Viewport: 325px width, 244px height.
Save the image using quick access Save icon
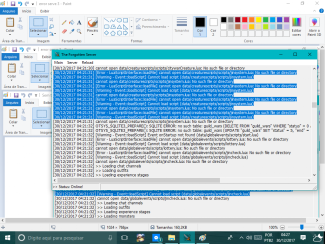click(13, 3)
